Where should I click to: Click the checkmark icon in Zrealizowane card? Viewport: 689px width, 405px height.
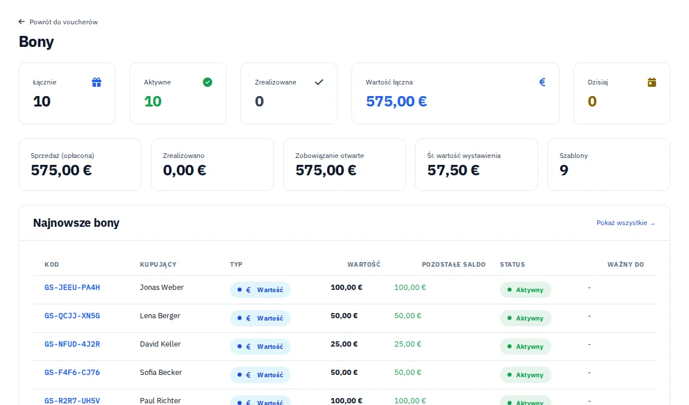pyautogui.click(x=319, y=82)
